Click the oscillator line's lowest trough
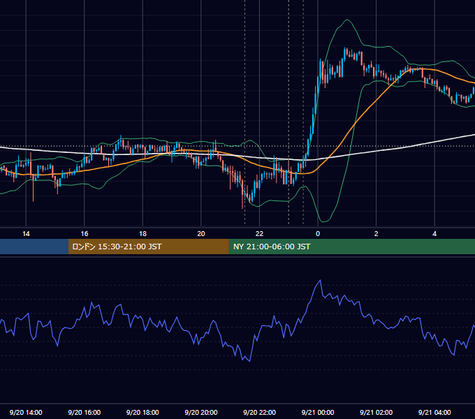 point(249,361)
